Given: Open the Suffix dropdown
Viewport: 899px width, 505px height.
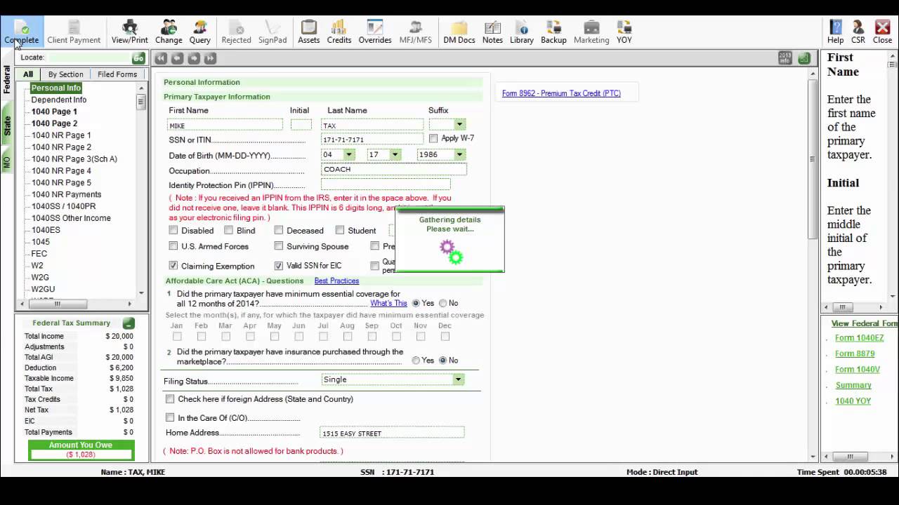Looking at the screenshot, I should point(459,125).
